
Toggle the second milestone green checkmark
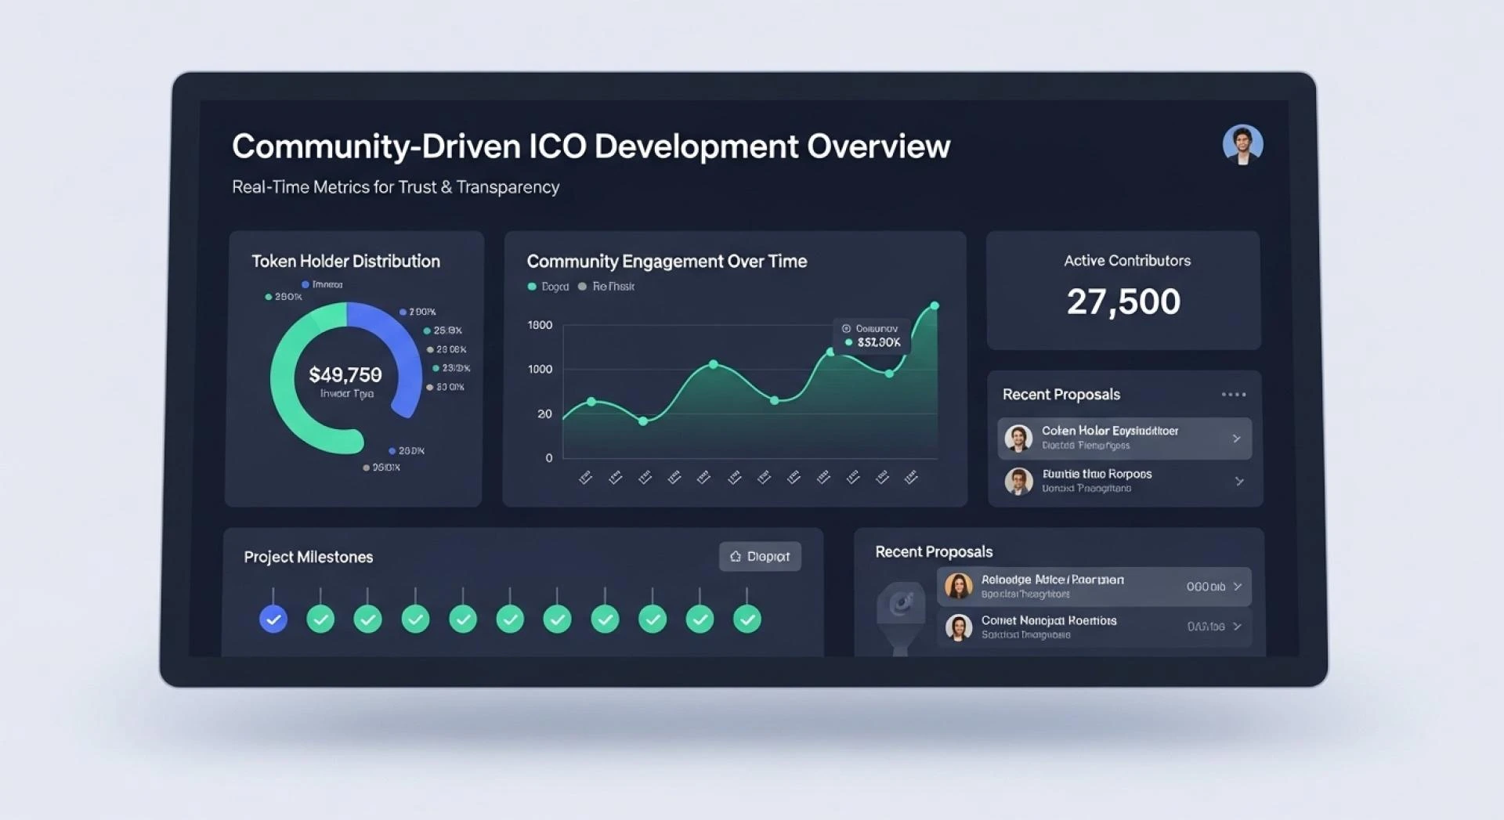tap(320, 619)
